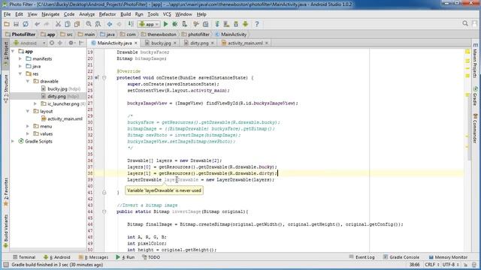Image resolution: width=481 pixels, height=270 pixels.
Task: Click the Redo arrow icon
Action: pyautogui.click(x=47, y=24)
